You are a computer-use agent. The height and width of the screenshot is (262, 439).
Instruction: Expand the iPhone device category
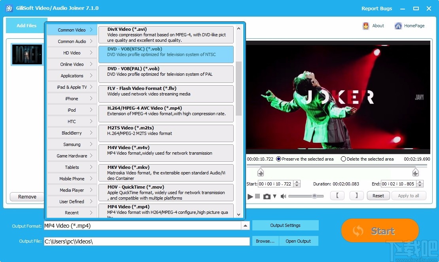click(x=71, y=98)
